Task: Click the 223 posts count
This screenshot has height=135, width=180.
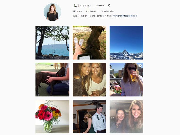Action: (x=77, y=11)
